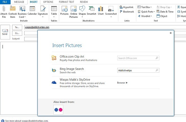Select the INSERT tab
Viewport: 186px width, 122px height.
(34, 2)
